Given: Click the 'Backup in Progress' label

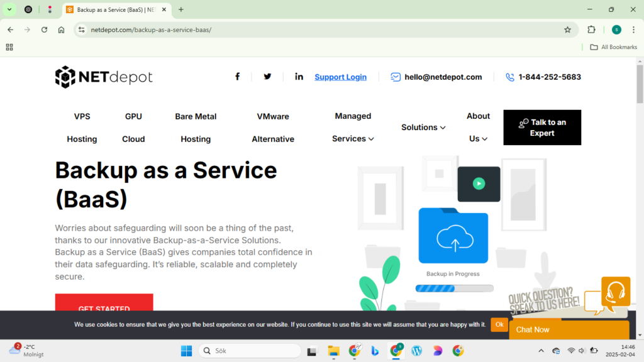Looking at the screenshot, I should (453, 274).
